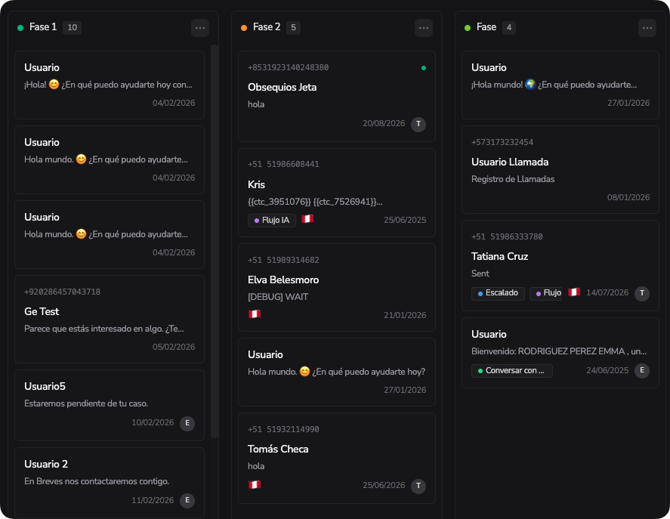Click the [DEBUG] WAIT message text
The image size is (670, 519).
point(278,297)
